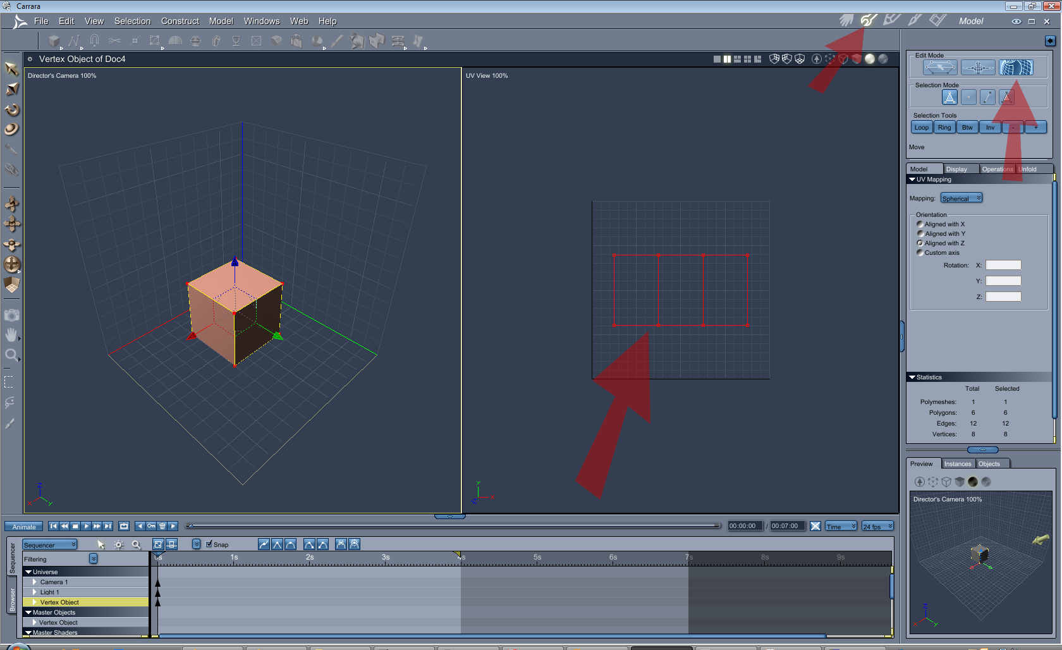Pick the Rotate tool in left toolbar
Viewport: 1062px width, 650px height.
point(11,110)
